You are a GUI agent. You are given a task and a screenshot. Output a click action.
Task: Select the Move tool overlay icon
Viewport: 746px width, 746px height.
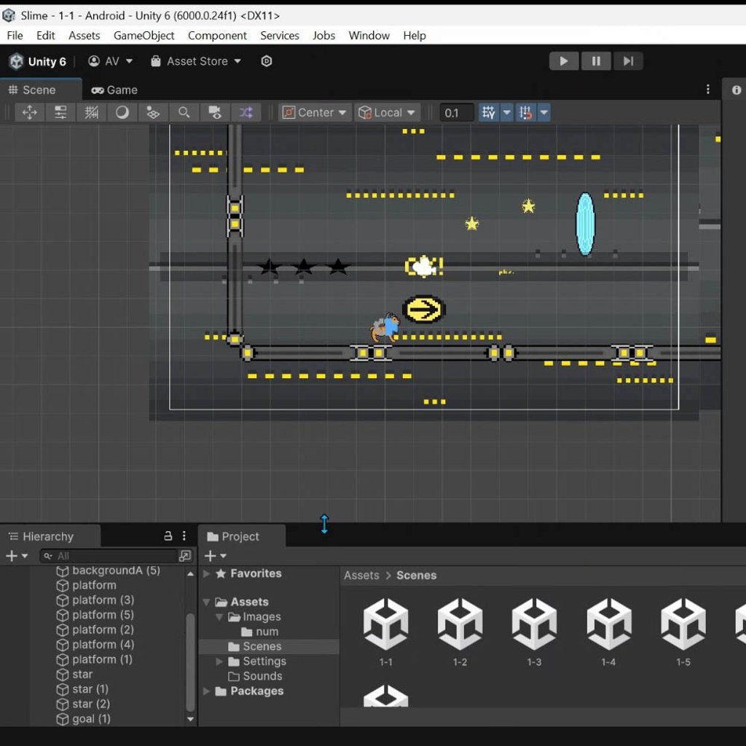click(30, 112)
